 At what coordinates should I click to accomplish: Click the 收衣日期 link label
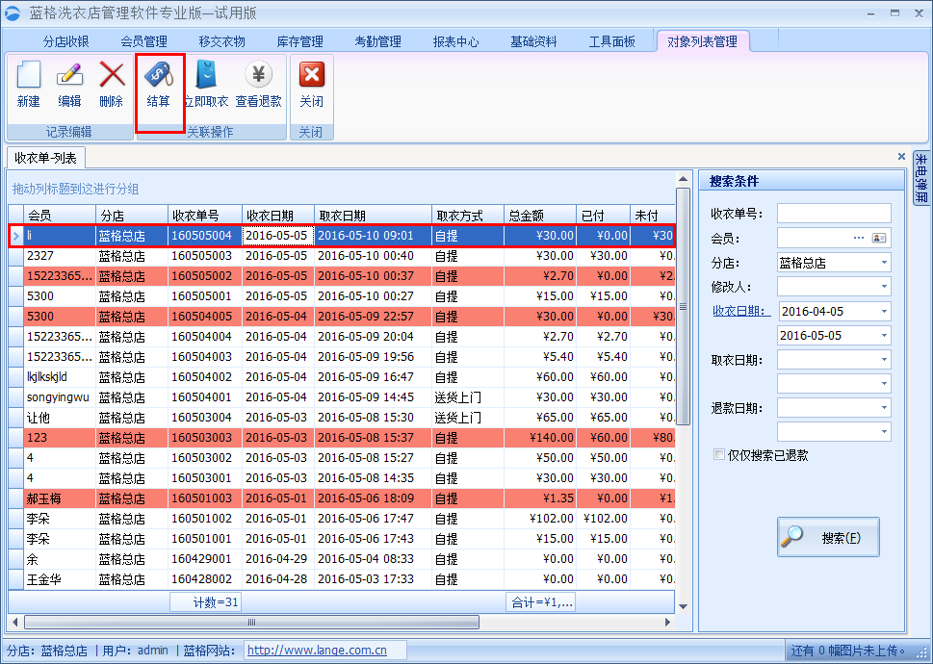pos(741,311)
